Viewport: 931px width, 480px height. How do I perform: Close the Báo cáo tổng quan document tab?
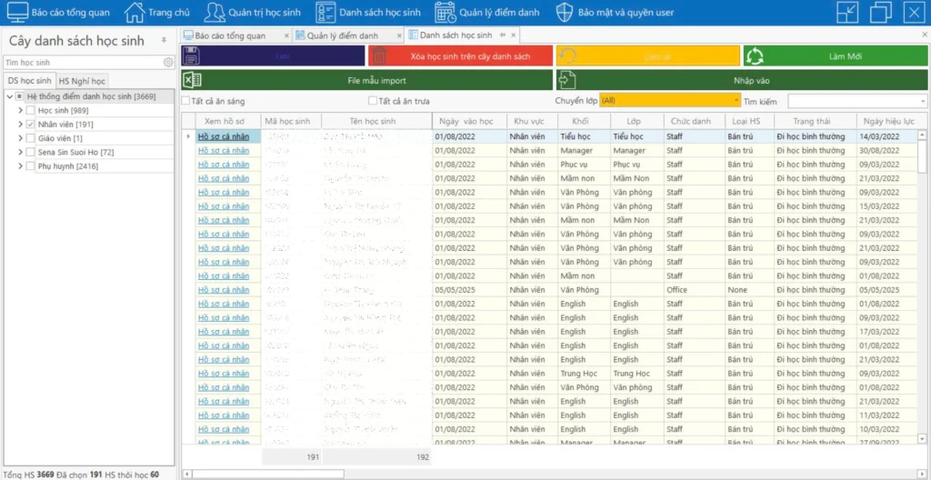[287, 35]
